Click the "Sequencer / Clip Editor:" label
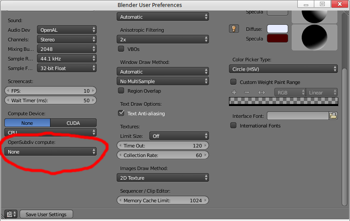The height and width of the screenshot is (221, 350). [x=145, y=191]
